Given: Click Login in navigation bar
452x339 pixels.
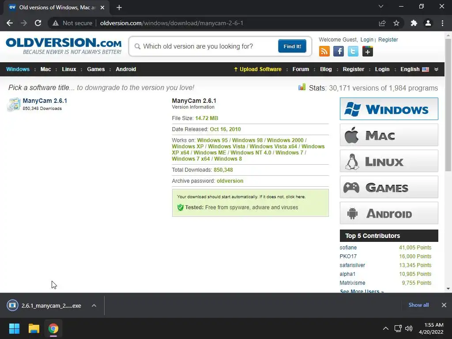Looking at the screenshot, I should [x=382, y=69].
